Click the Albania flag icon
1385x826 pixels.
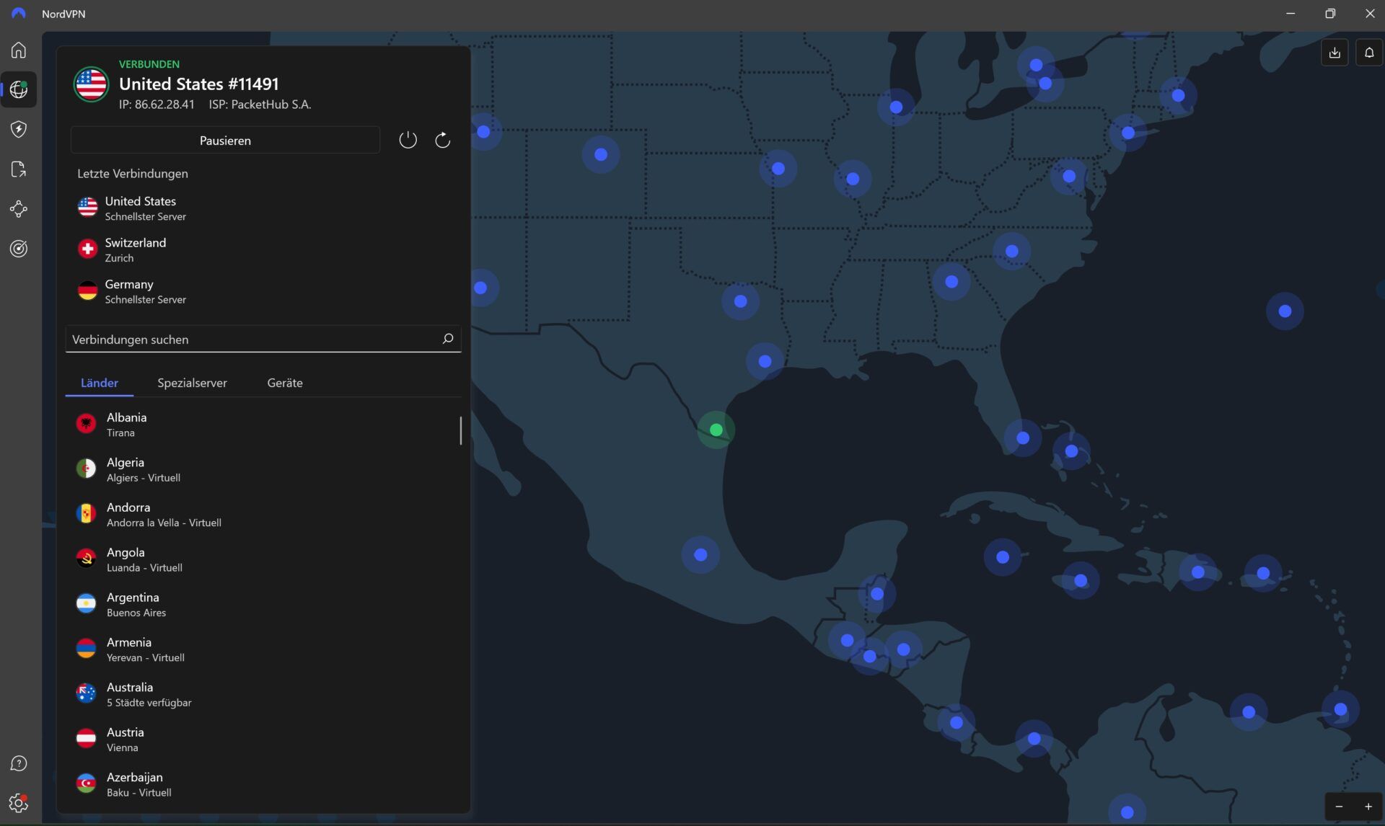coord(86,424)
